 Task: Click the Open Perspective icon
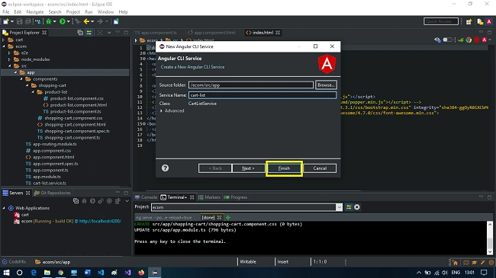tap(469, 21)
